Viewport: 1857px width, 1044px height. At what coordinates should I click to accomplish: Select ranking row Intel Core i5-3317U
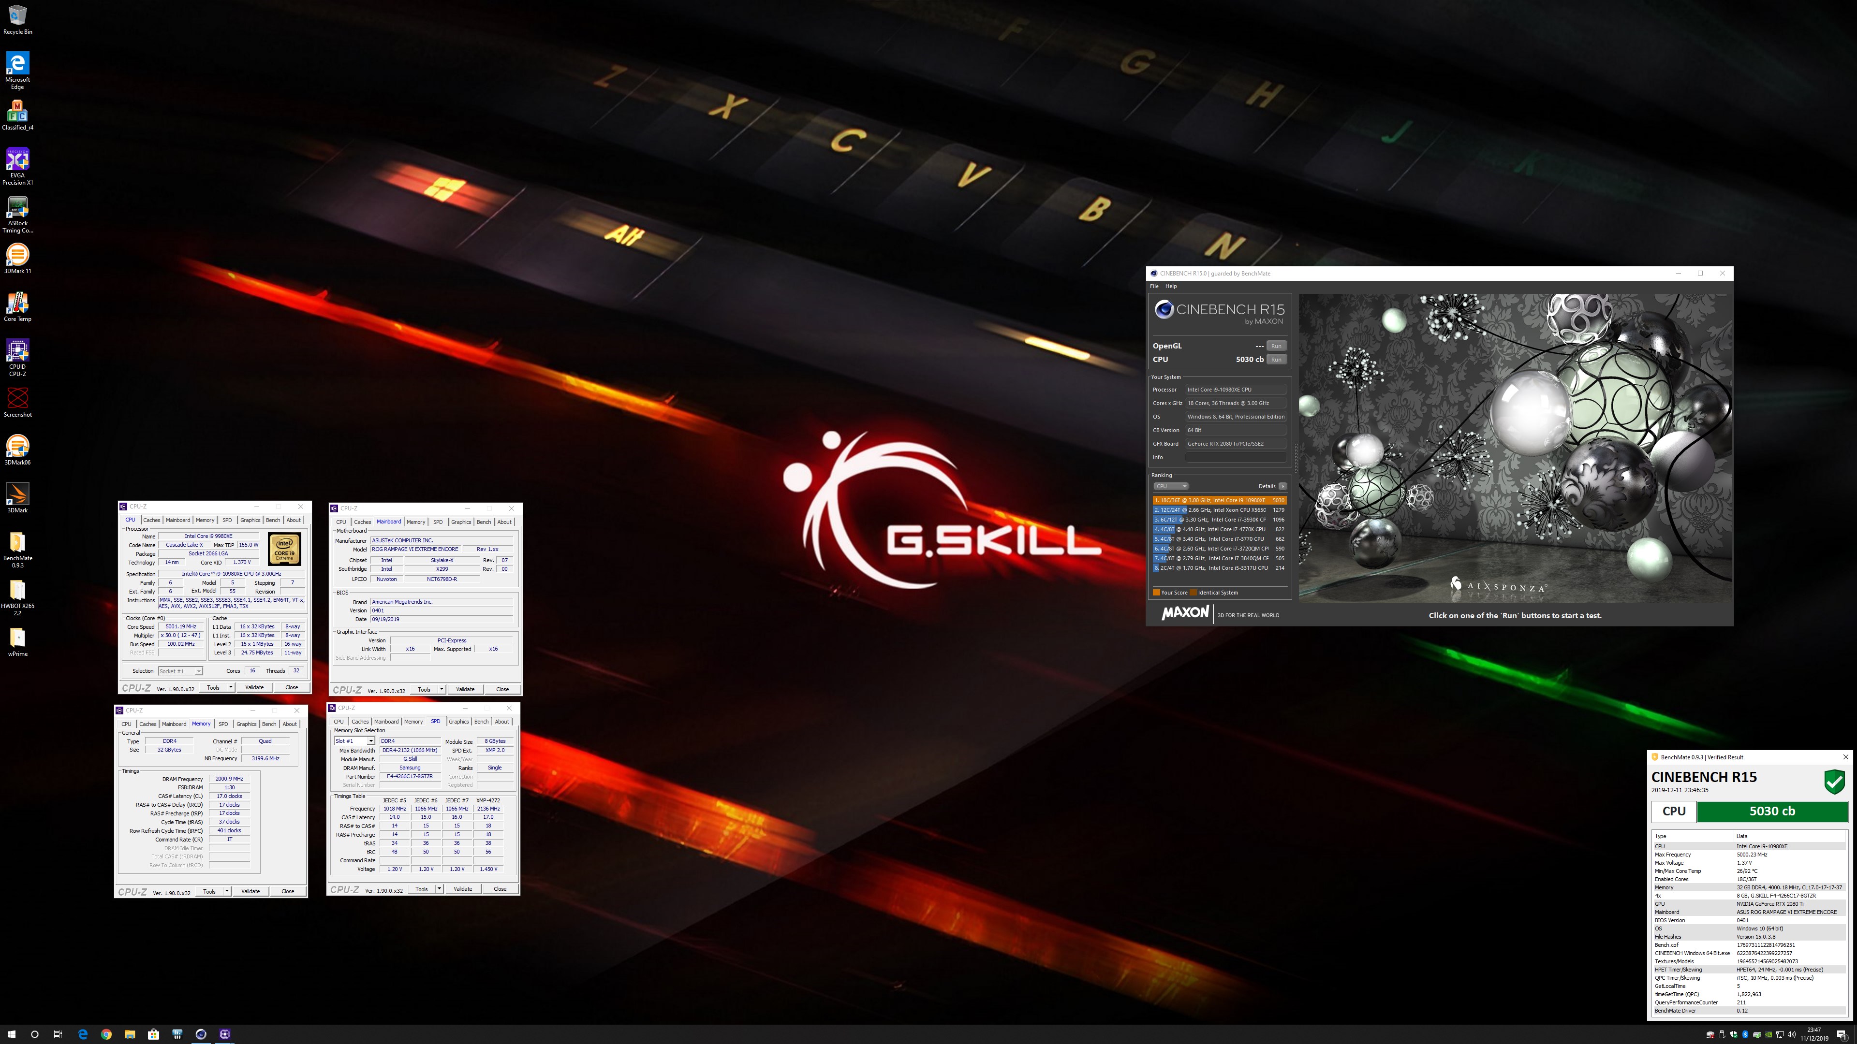(x=1219, y=568)
